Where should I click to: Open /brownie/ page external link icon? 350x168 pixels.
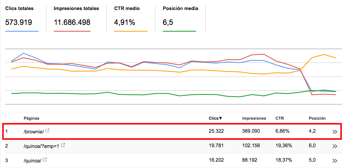pos(47,131)
